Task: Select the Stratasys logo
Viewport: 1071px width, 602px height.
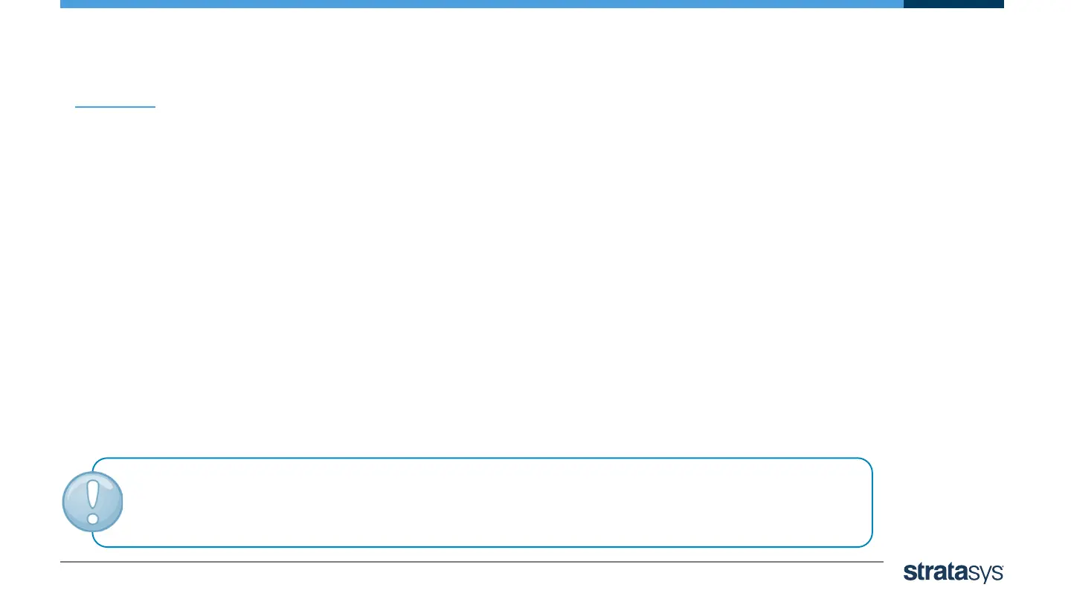Action: click(x=953, y=572)
